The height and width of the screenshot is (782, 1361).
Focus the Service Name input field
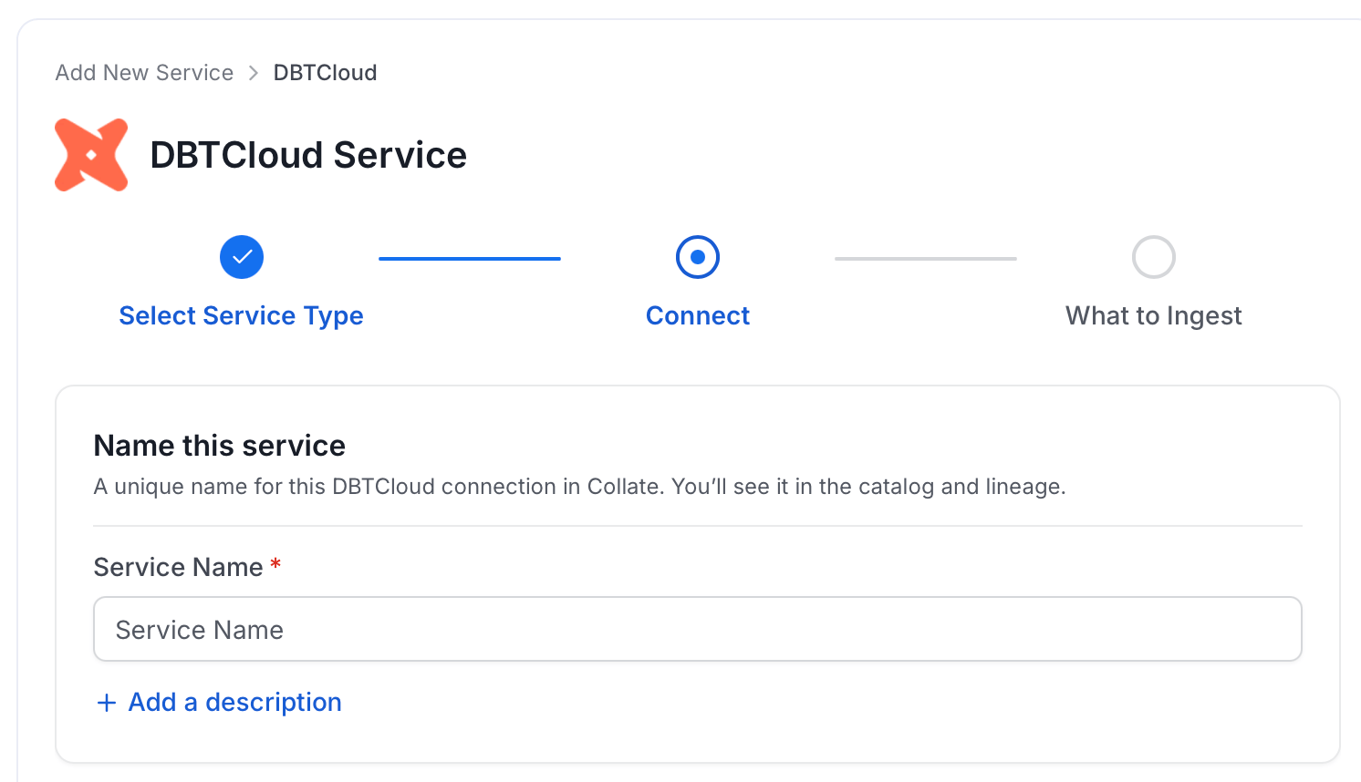click(x=698, y=629)
